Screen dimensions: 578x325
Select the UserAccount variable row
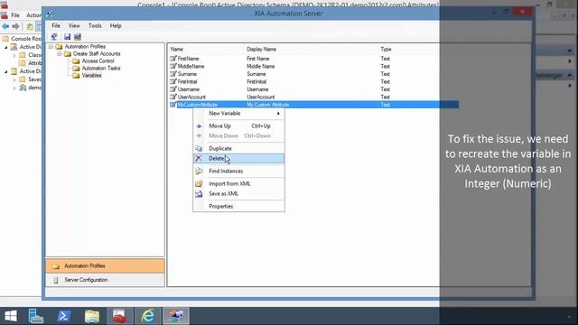coord(314,97)
